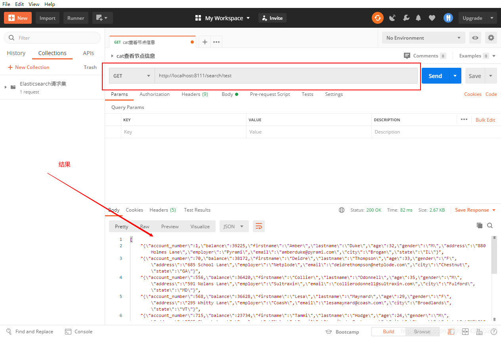Image resolution: width=501 pixels, height=338 pixels.
Task: Open the No Environment selector
Action: point(424,38)
